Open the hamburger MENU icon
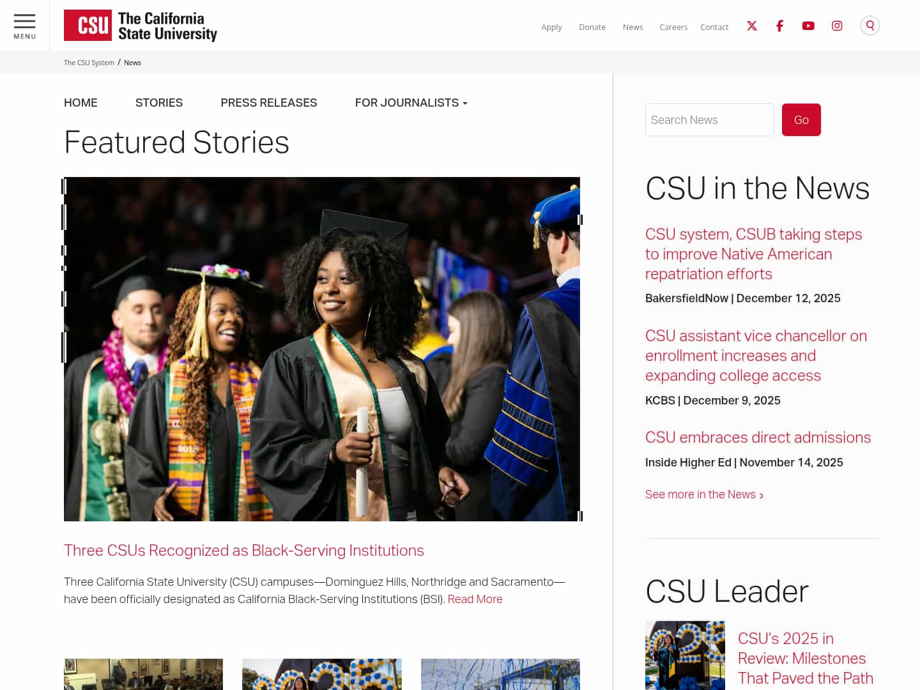920x690 pixels. click(x=24, y=26)
